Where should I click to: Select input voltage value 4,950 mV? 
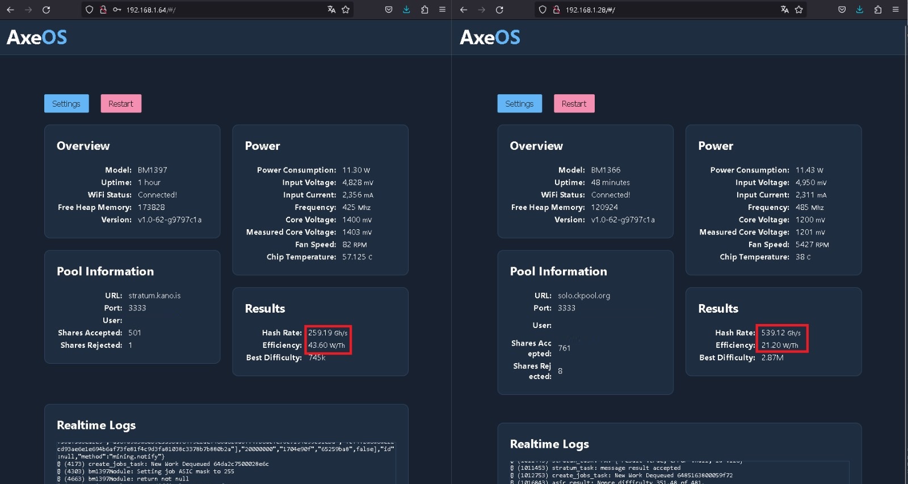(x=811, y=183)
